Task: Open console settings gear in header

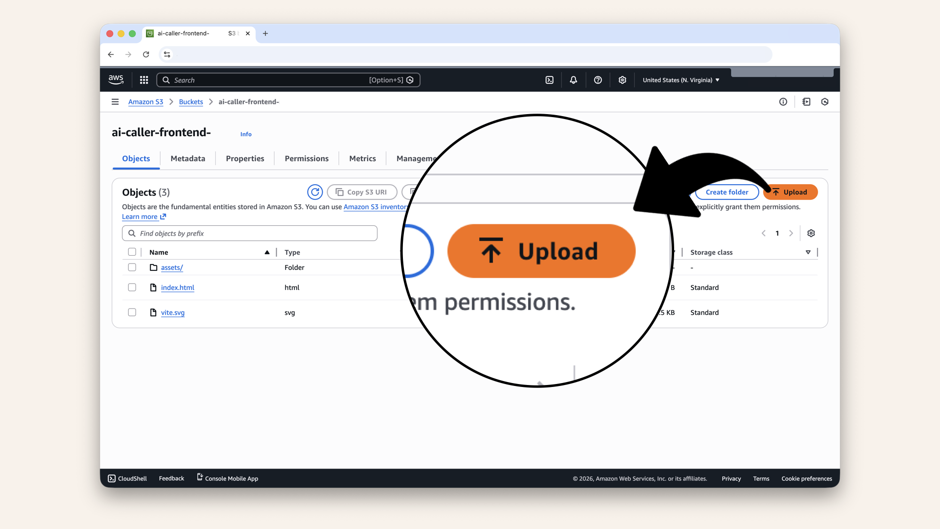Action: [x=622, y=80]
